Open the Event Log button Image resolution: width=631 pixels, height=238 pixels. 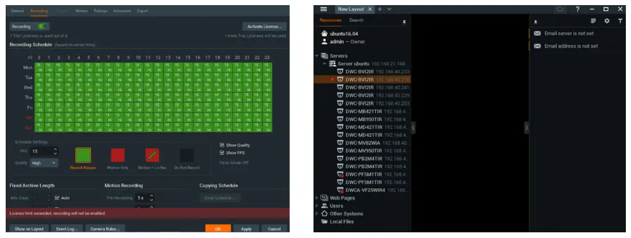point(67,229)
